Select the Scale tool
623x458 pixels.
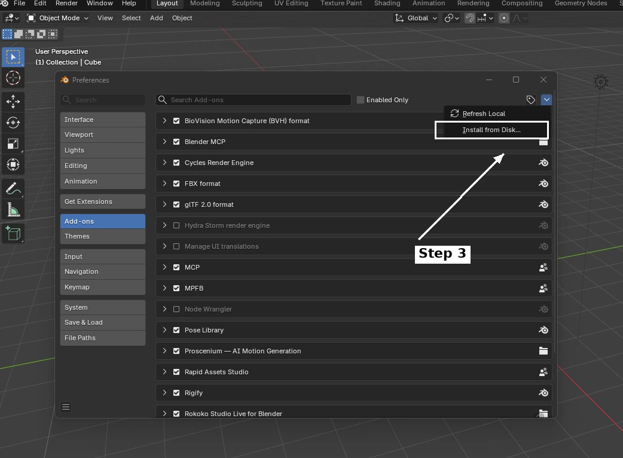pos(13,143)
